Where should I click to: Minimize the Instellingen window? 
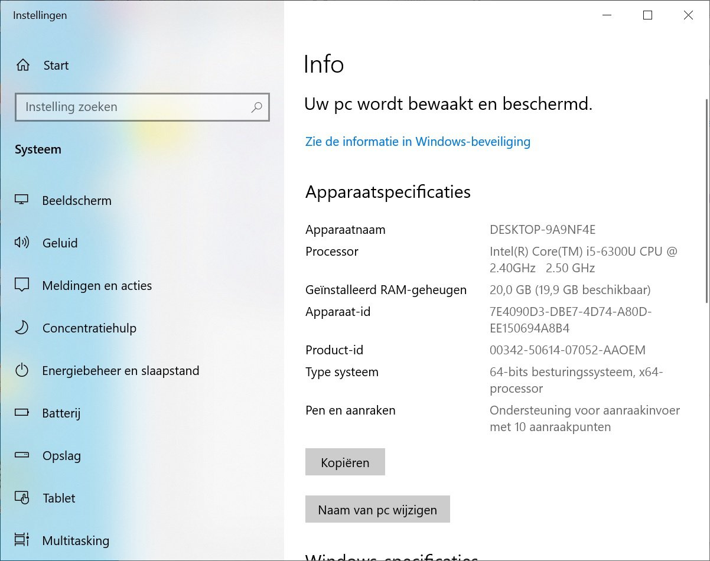(x=607, y=15)
